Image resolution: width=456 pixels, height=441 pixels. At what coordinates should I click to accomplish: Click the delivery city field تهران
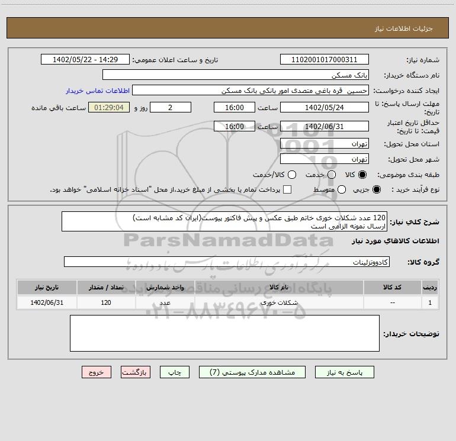pyautogui.click(x=325, y=159)
